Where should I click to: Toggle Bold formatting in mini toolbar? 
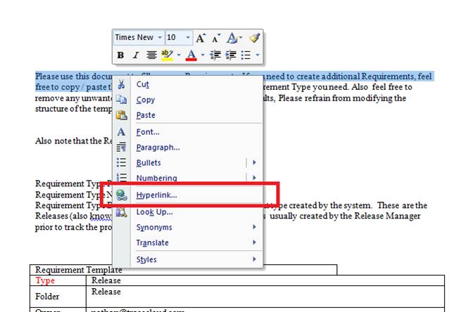tap(120, 55)
